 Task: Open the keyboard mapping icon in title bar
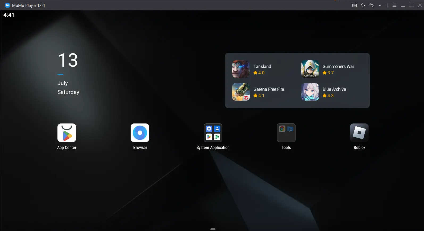[x=355, y=5]
